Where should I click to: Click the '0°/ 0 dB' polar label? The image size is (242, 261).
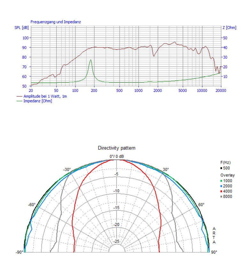tap(117, 156)
